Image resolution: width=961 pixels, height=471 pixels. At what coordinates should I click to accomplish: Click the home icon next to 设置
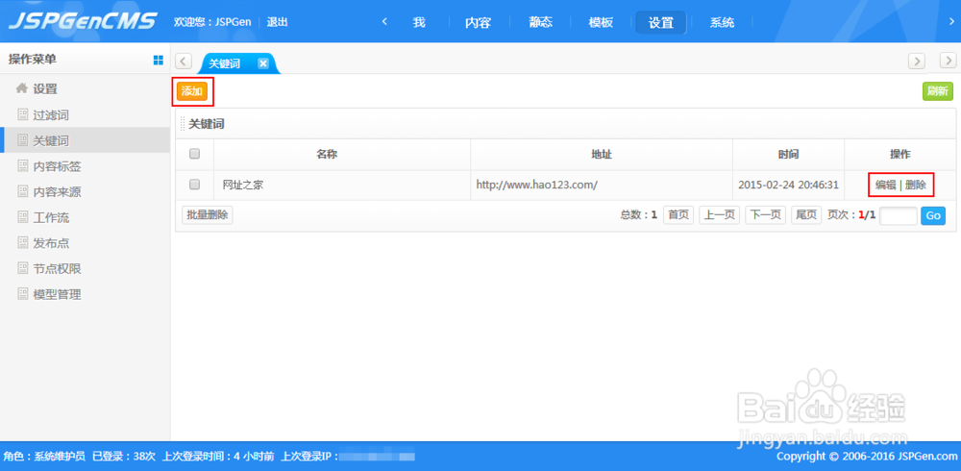(x=22, y=89)
